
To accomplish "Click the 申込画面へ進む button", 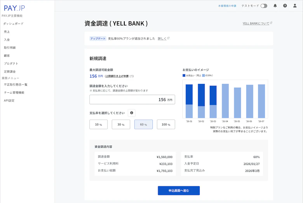I will pos(179,191).
